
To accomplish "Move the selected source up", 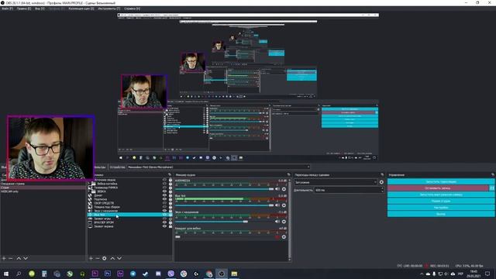I will pos(112,258).
